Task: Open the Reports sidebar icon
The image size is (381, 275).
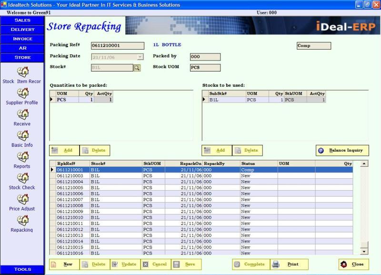Action: [x=22, y=157]
